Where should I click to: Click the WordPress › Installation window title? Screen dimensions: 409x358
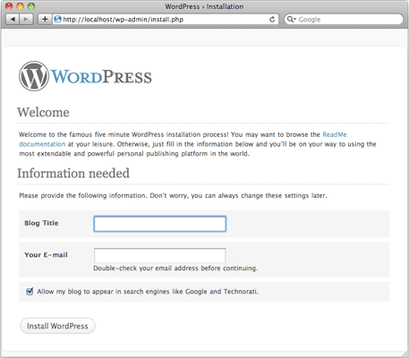[x=204, y=6]
